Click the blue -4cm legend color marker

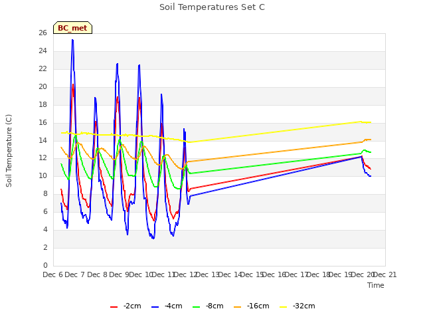click(155, 307)
